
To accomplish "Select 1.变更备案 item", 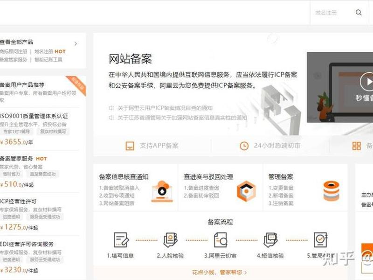I will (x=281, y=188).
